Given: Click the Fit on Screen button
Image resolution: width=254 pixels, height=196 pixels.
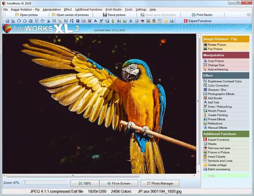Looking at the screenshot, I should (x=119, y=183).
